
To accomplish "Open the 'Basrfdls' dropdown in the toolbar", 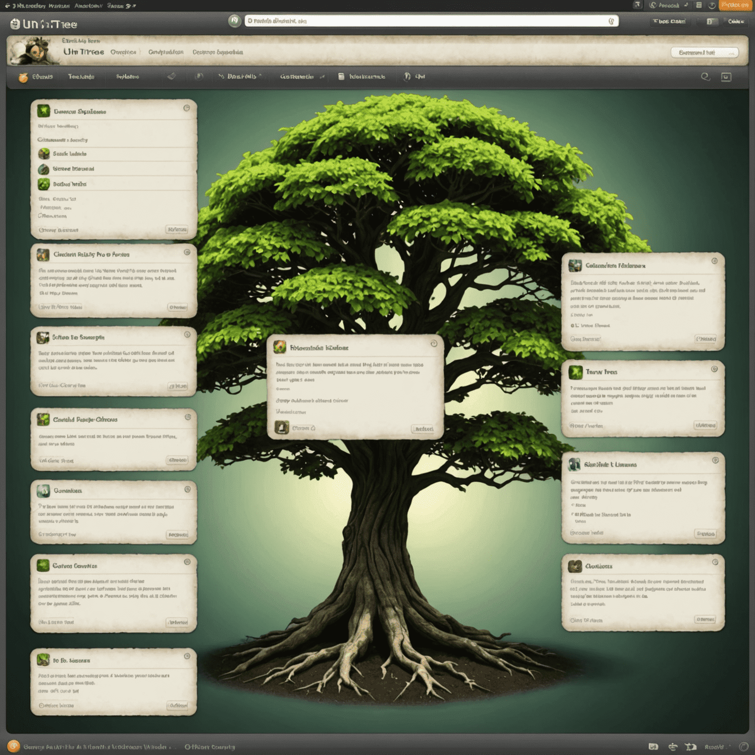I will (240, 77).
